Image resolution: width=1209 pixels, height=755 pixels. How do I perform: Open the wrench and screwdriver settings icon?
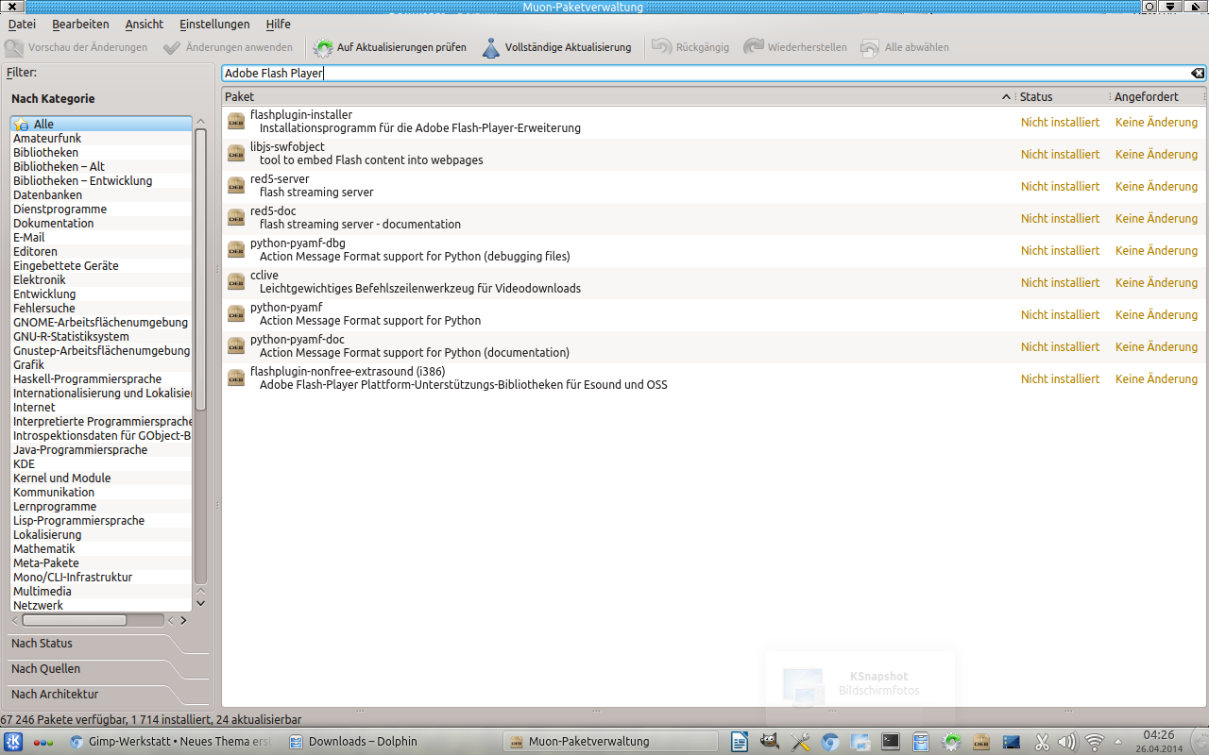coord(800,742)
